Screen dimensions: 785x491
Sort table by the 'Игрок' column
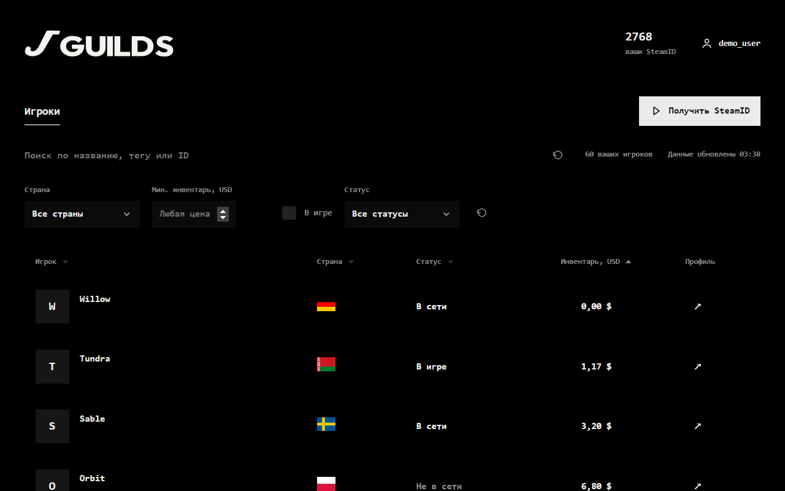52,261
